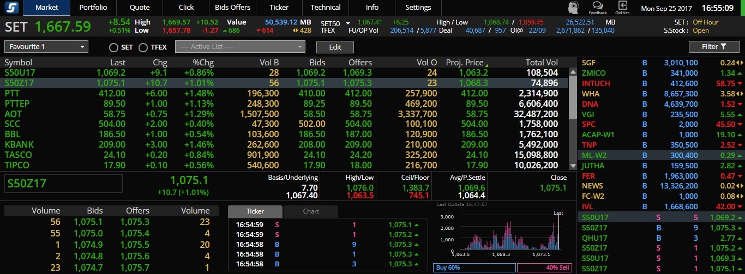Select the TFEX radio button
This screenshot has height=274, width=745.
click(143, 47)
